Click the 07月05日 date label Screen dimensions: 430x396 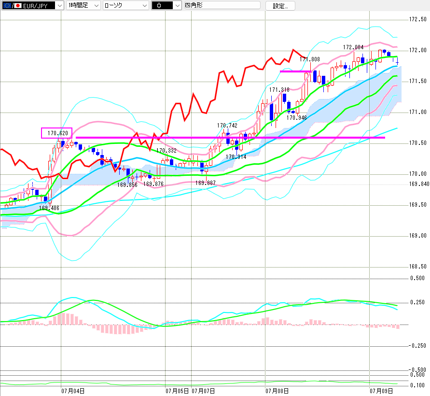177,391
